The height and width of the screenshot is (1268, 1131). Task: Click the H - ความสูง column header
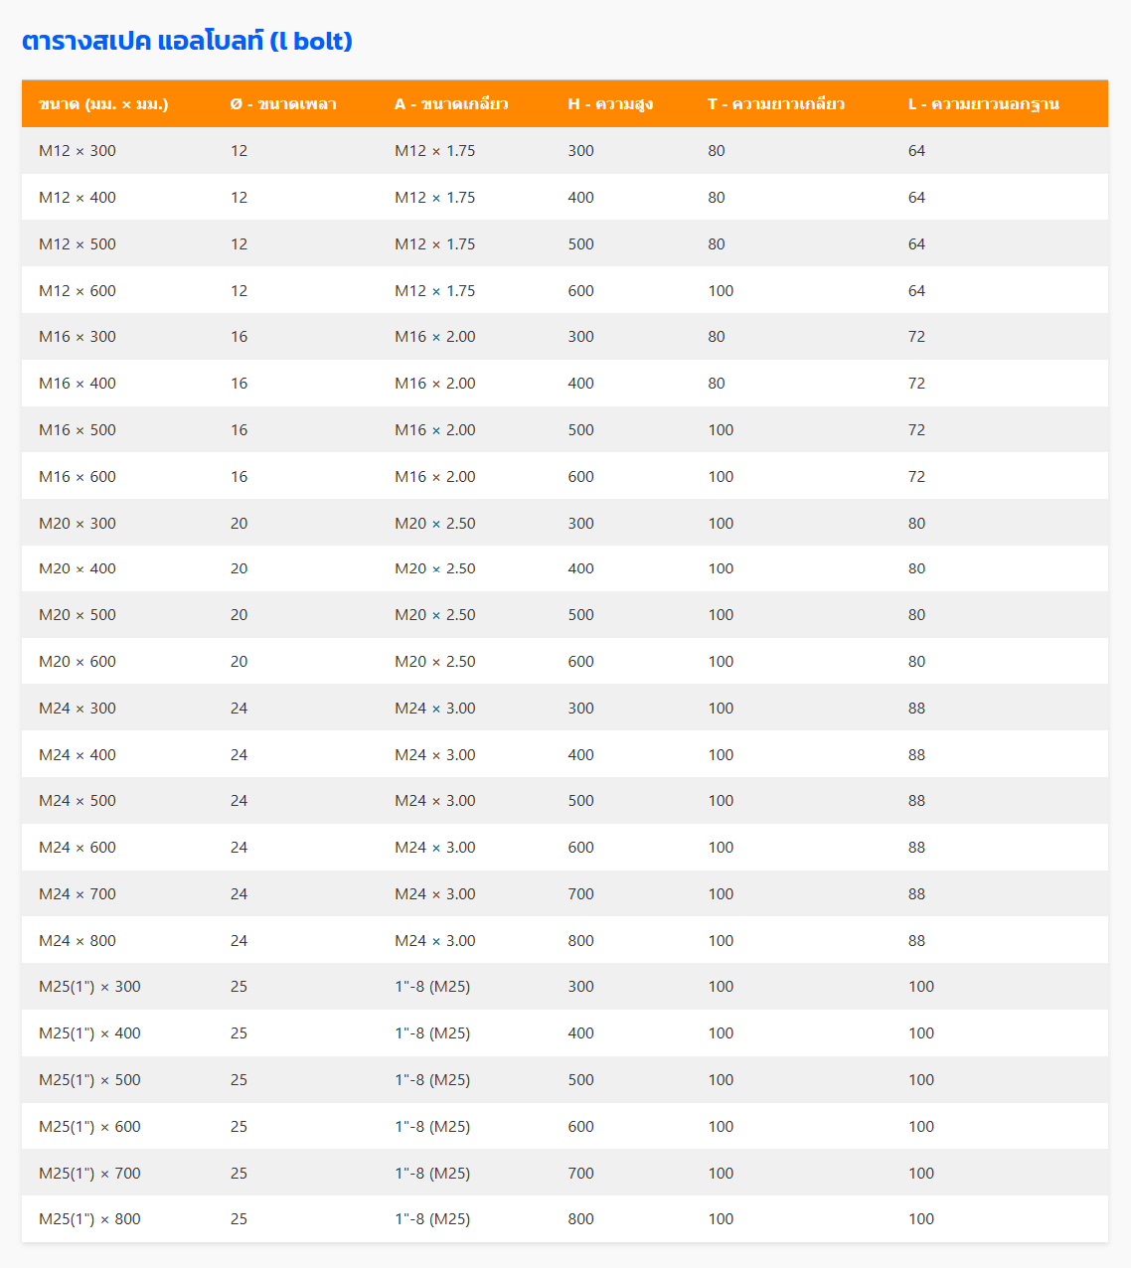pyautogui.click(x=610, y=104)
